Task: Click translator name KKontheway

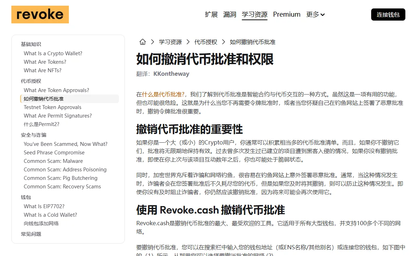Action: [171, 74]
